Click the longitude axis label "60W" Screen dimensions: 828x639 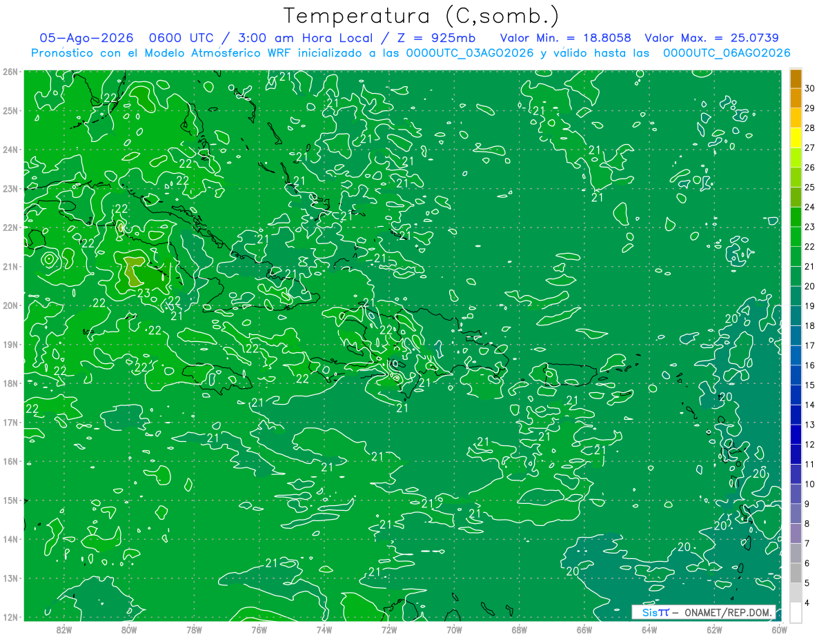pyautogui.click(x=779, y=629)
